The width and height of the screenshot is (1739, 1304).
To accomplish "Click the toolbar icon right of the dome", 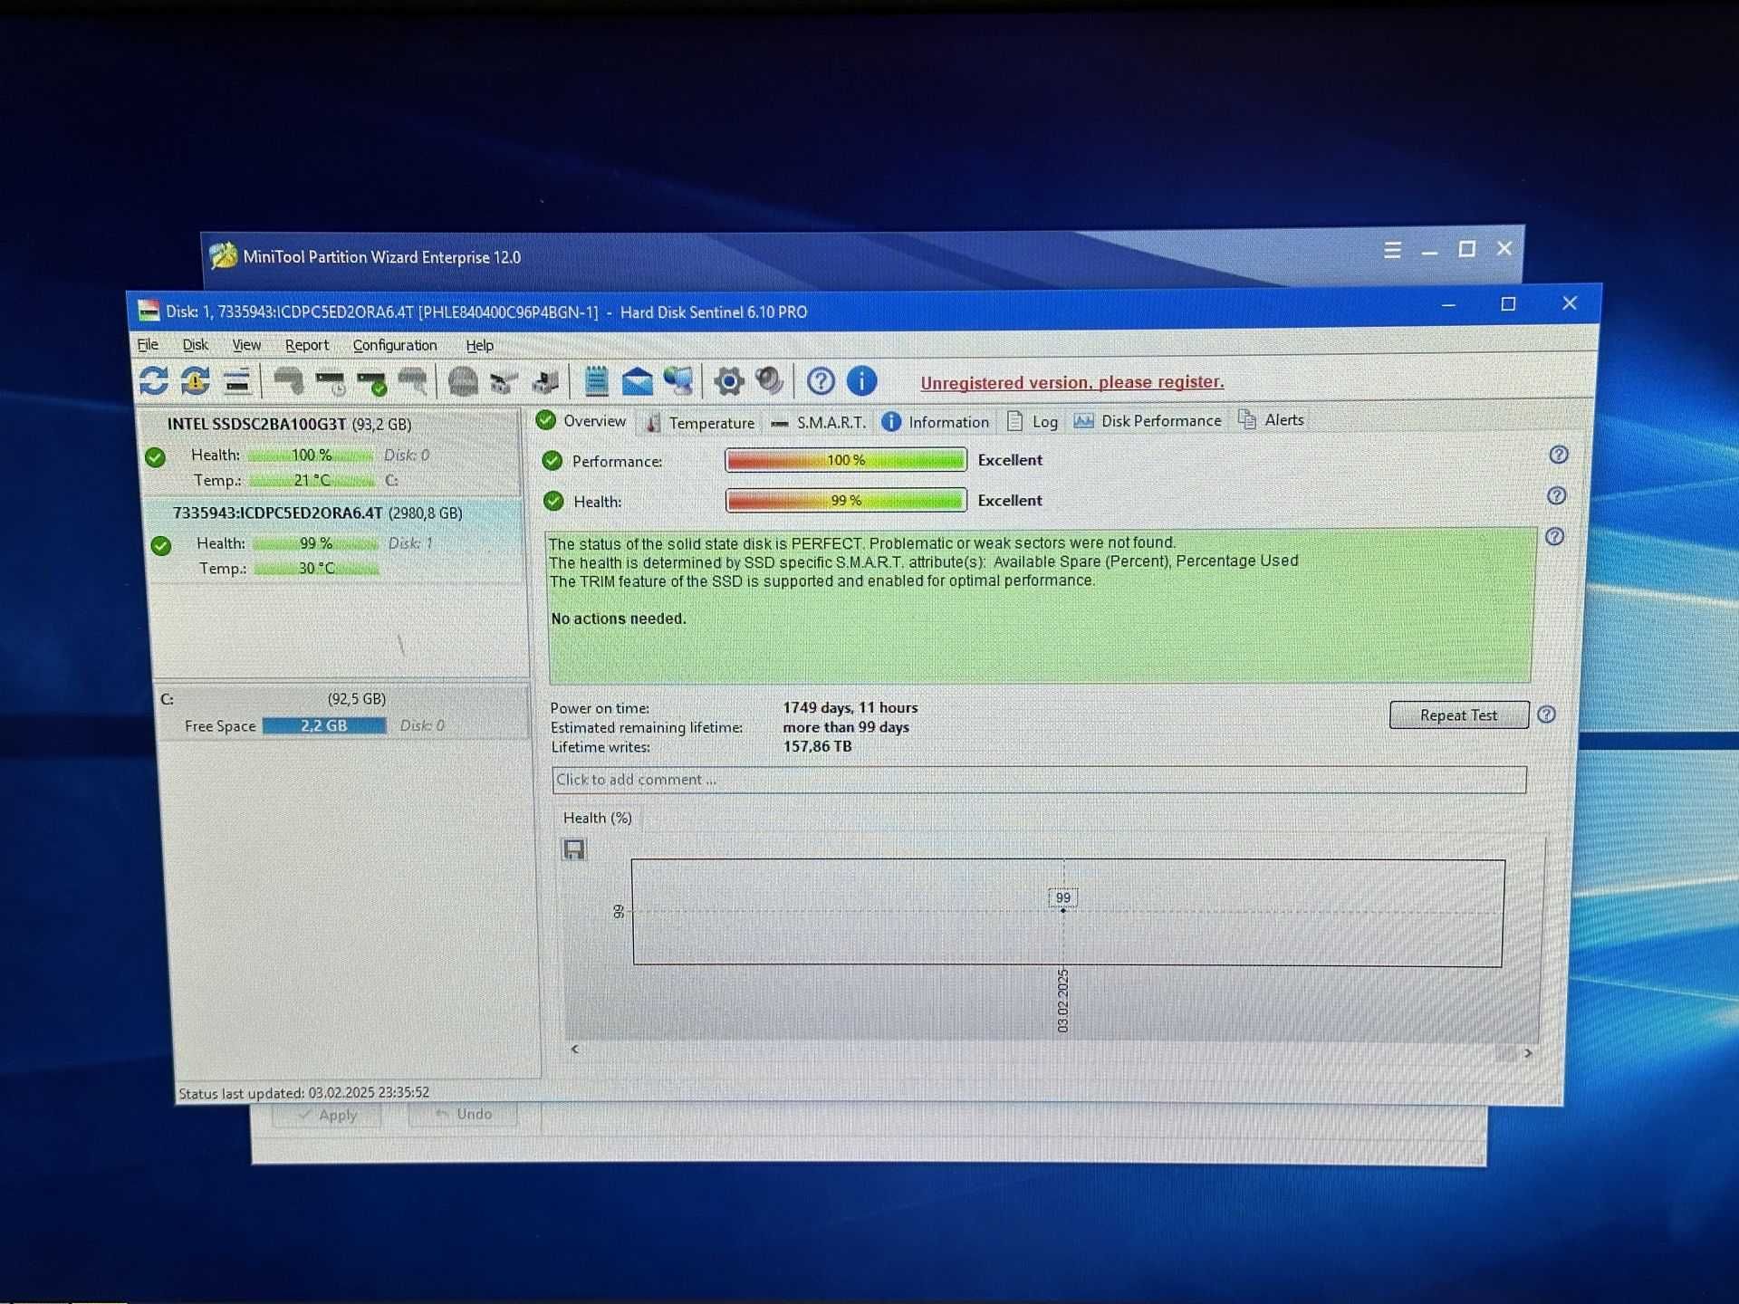I will coord(504,382).
